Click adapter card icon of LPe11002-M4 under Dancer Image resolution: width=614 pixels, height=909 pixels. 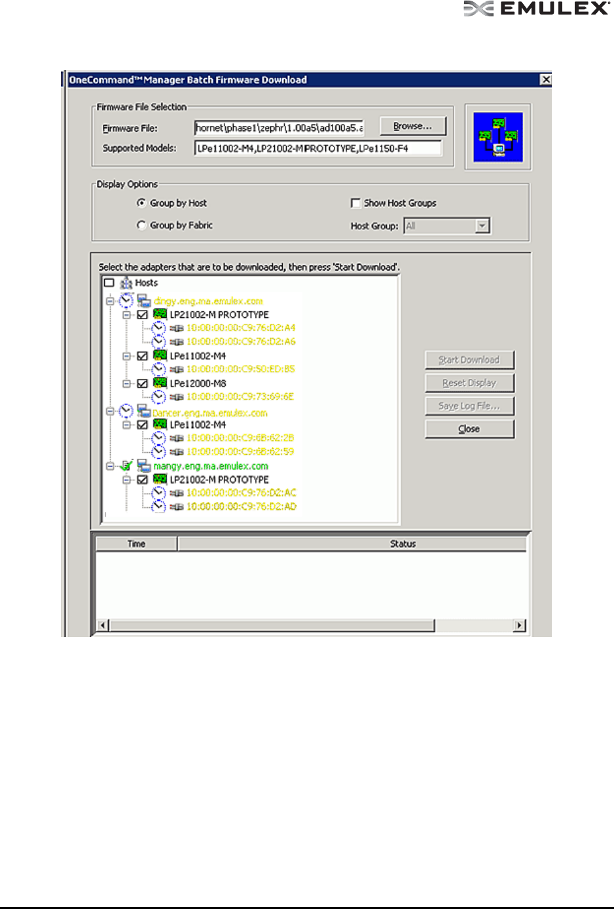tap(160, 424)
